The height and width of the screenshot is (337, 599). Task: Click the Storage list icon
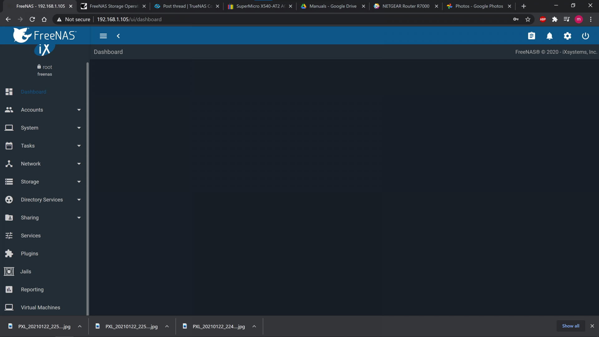[x=9, y=182]
